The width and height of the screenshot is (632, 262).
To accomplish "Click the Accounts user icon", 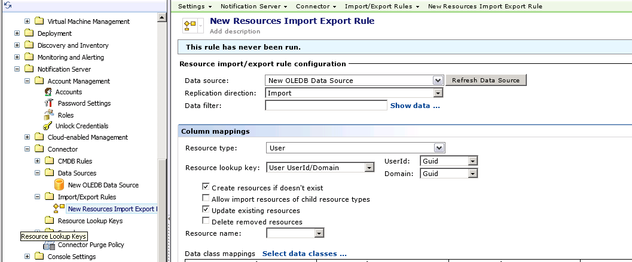I will tap(50, 92).
